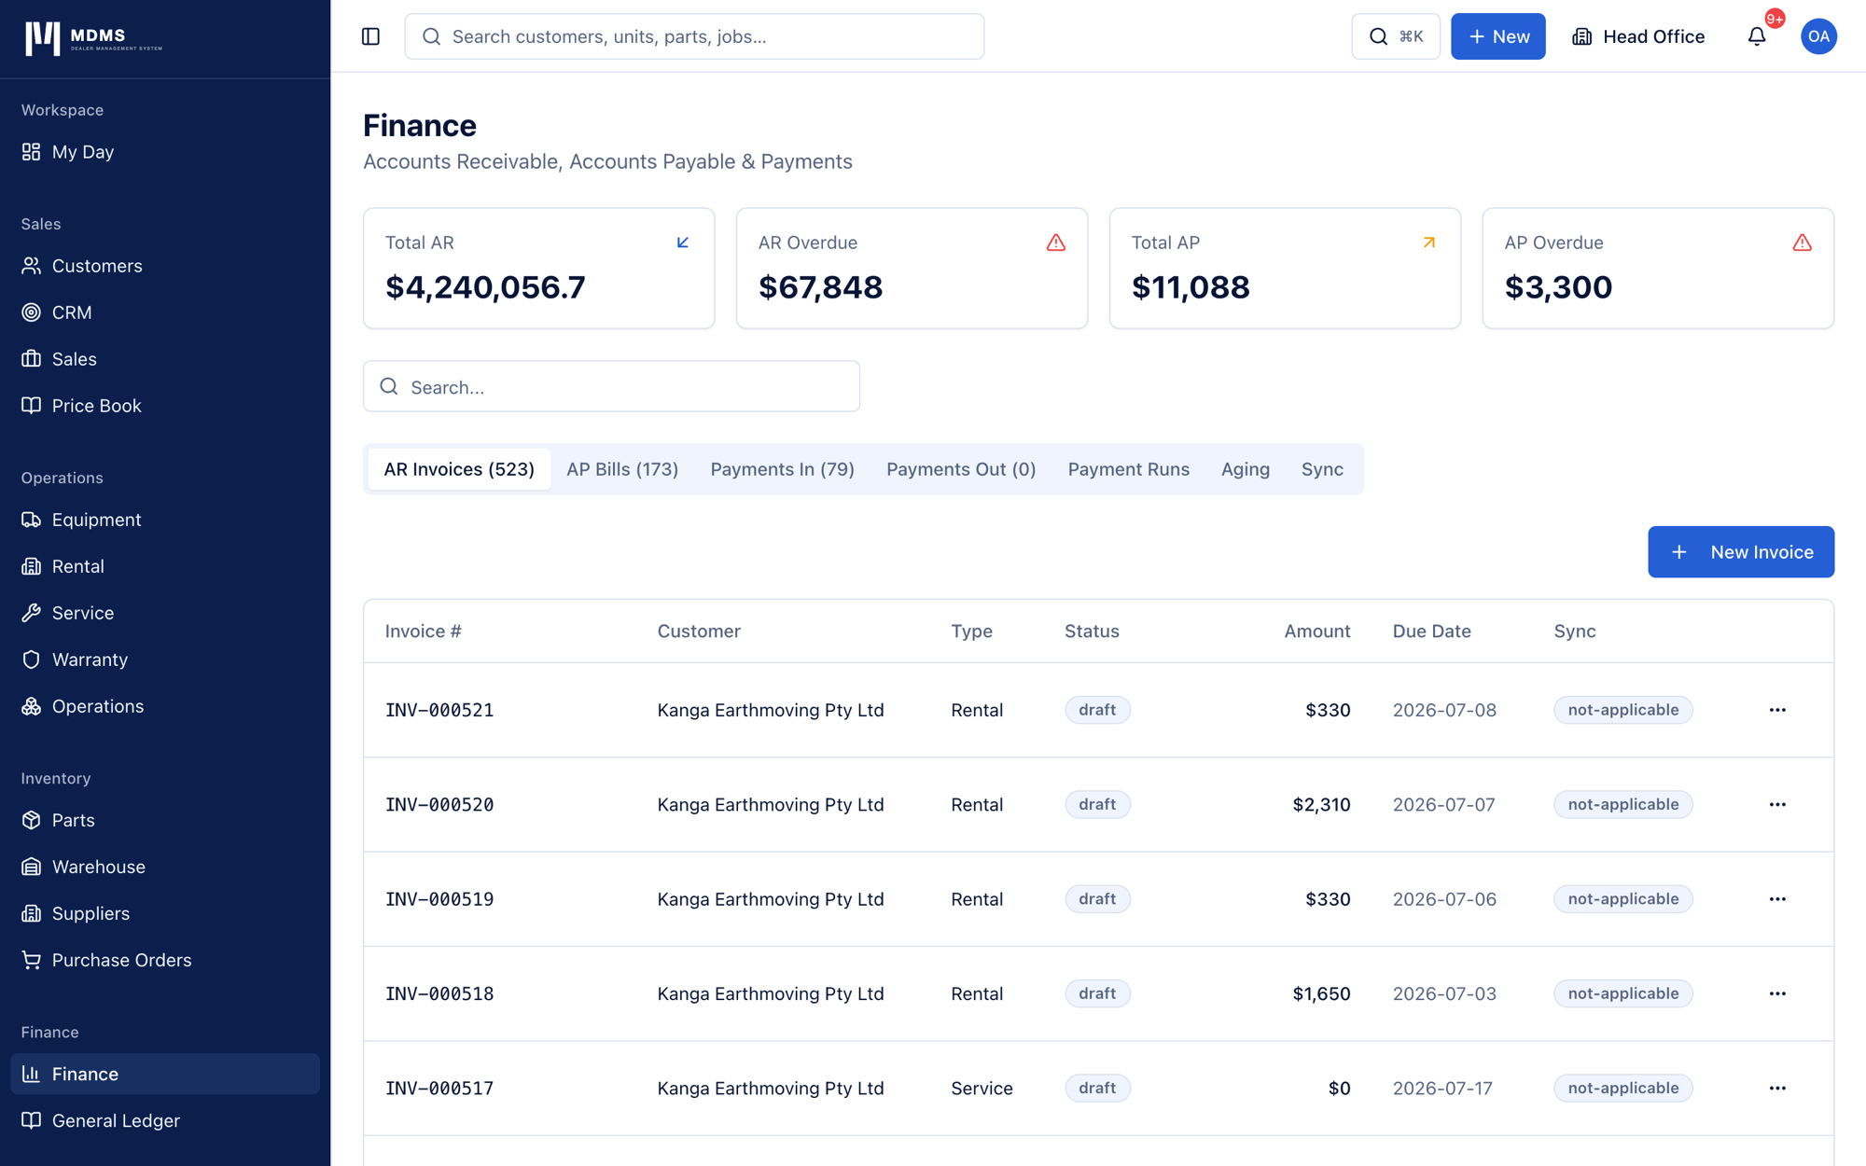Open row actions for INV-000518
This screenshot has width=1866, height=1166.
click(x=1777, y=993)
